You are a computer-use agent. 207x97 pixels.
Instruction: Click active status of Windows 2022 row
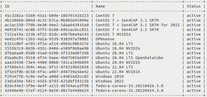coord(194,81)
